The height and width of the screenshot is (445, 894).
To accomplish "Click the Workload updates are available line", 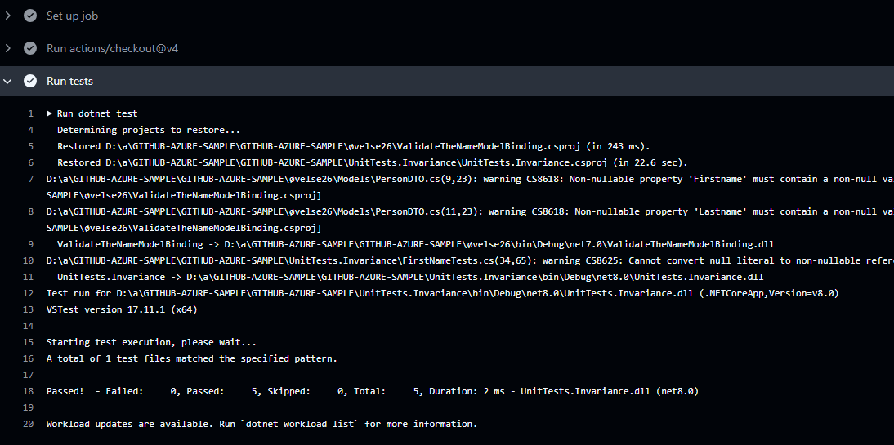I will pyautogui.click(x=261, y=424).
